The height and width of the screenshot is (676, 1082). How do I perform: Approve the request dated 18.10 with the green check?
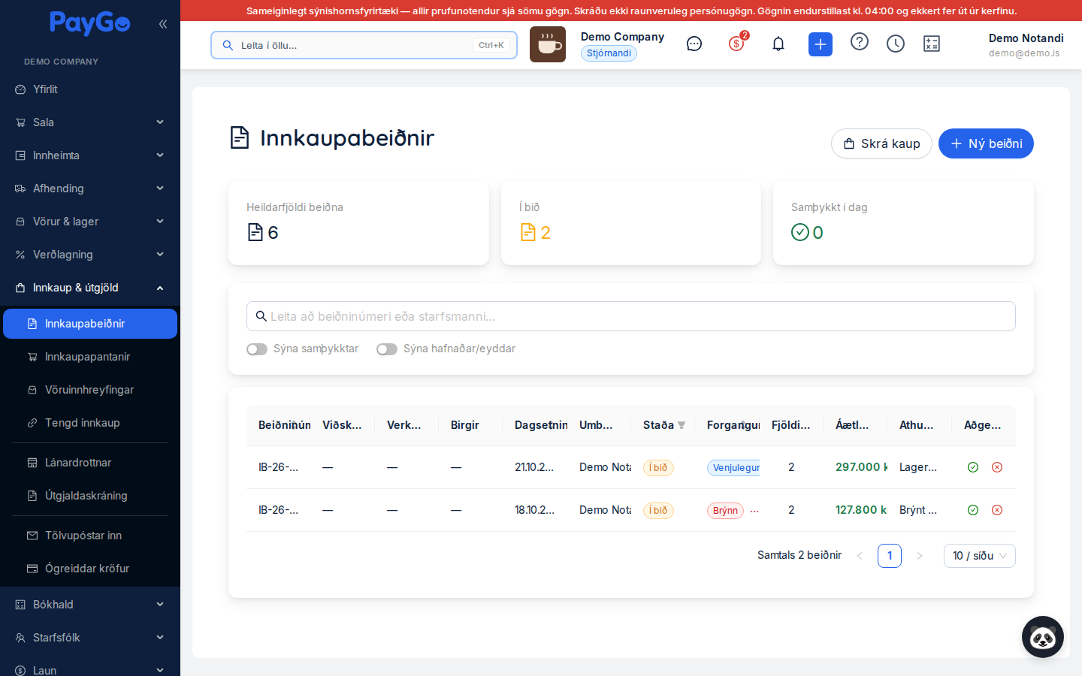973,510
